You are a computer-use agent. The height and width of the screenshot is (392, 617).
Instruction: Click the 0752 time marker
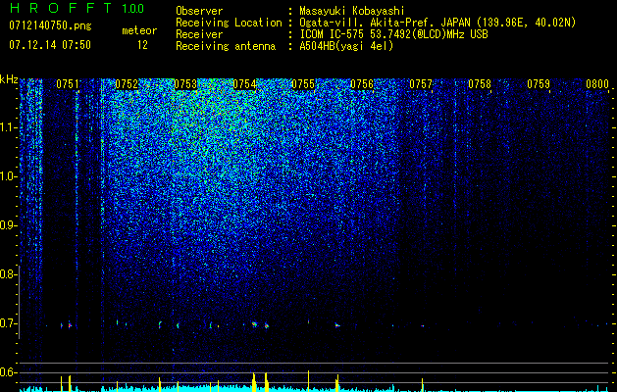127,84
